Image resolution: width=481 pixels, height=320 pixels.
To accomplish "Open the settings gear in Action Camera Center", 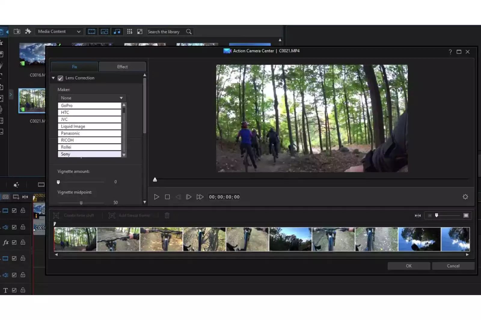I will [465, 197].
